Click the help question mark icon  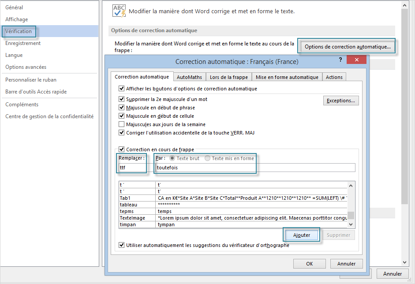[340, 60]
